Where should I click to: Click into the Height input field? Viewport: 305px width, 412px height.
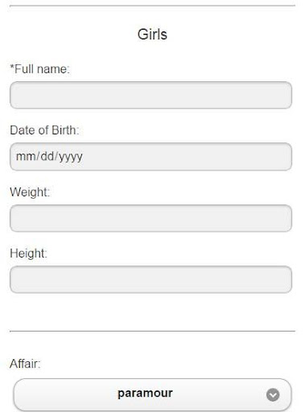pos(150,279)
